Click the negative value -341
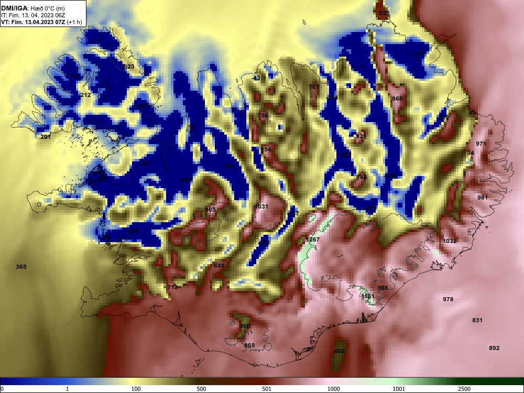The height and width of the screenshot is (393, 524). [x=145, y=163]
